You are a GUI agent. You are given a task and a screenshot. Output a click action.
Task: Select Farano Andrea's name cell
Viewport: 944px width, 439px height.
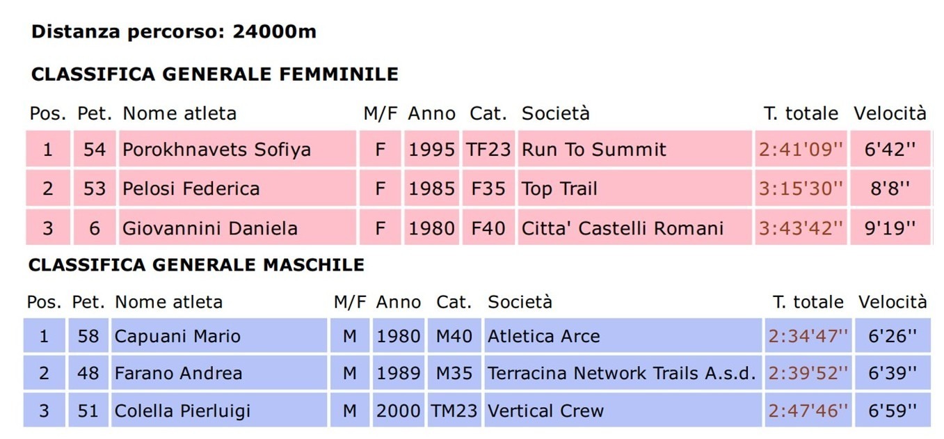219,373
